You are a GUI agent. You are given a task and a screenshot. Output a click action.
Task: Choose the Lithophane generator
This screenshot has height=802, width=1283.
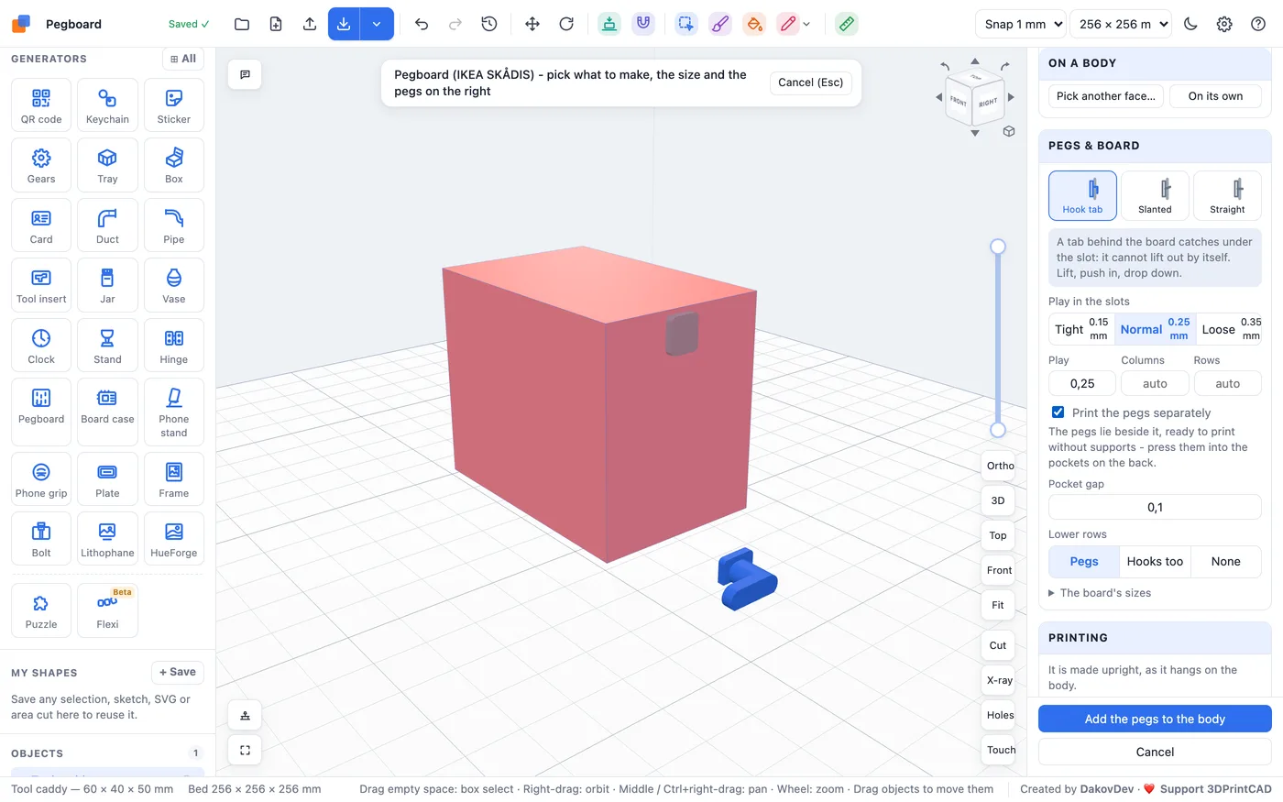(x=107, y=538)
